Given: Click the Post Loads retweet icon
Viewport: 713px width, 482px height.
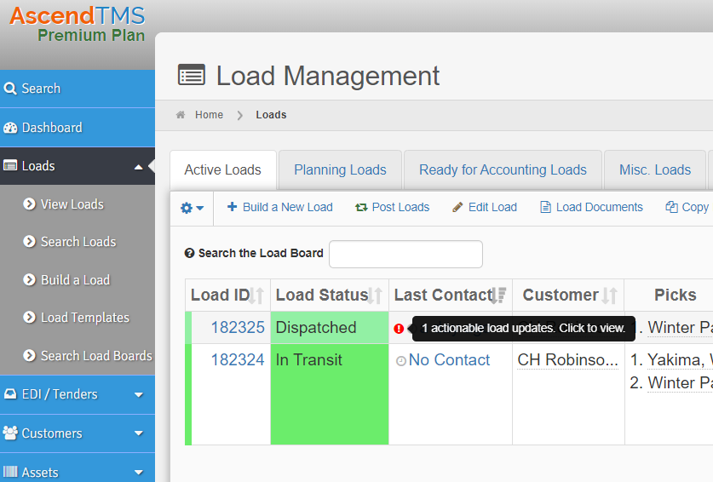Looking at the screenshot, I should click(x=361, y=207).
